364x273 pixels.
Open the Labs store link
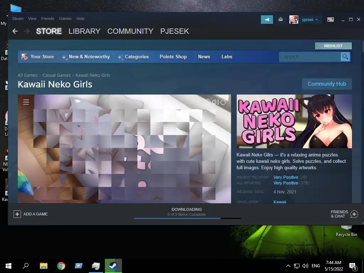(x=227, y=57)
